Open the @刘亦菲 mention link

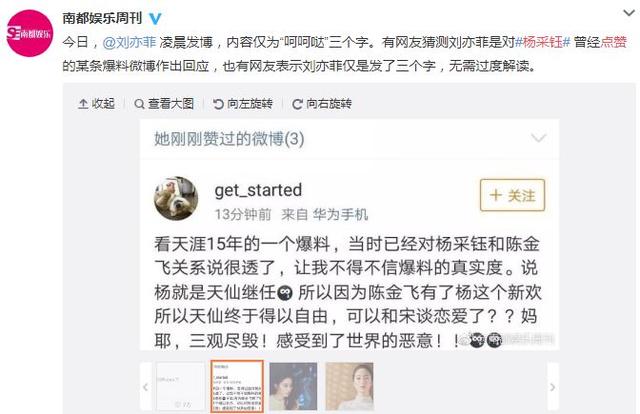point(130,42)
